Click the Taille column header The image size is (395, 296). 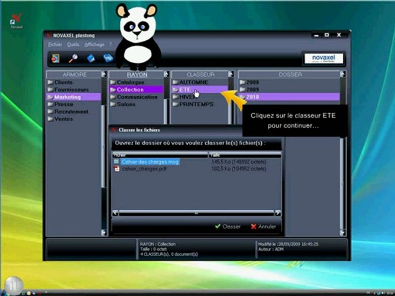(244, 155)
